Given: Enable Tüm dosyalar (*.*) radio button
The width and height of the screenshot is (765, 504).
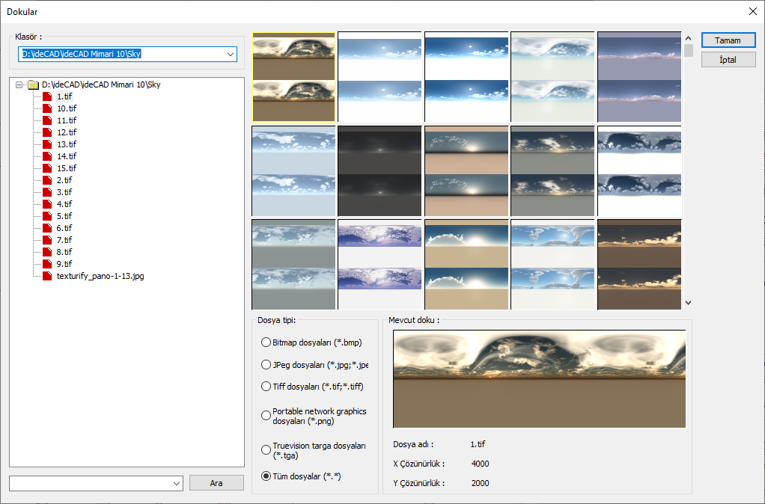Looking at the screenshot, I should [x=266, y=476].
